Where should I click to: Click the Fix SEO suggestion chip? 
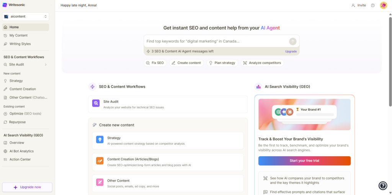point(155,63)
